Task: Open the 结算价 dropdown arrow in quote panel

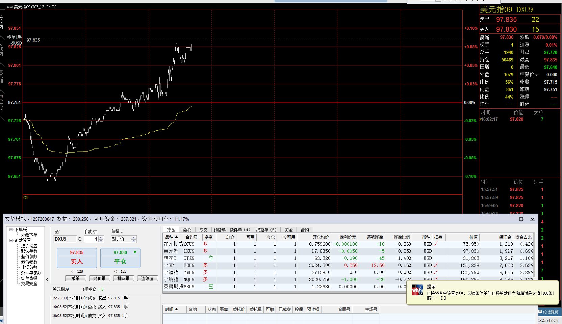Action: [x=537, y=75]
